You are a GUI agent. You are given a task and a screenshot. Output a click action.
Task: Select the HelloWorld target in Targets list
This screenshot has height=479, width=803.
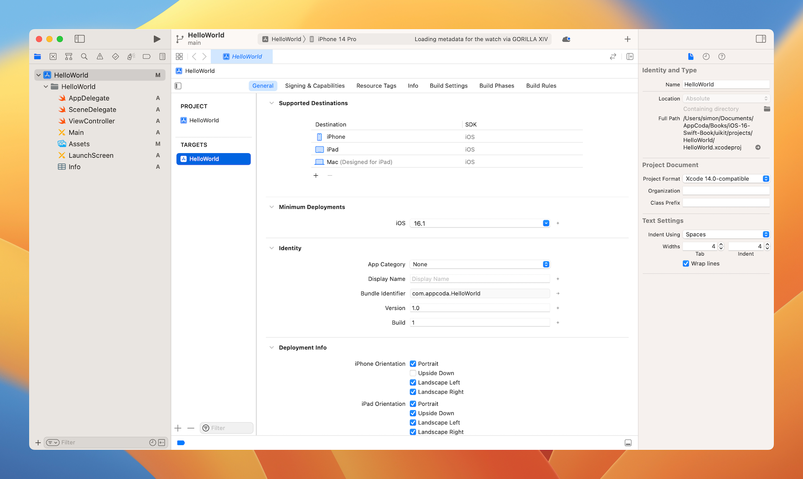pos(213,159)
